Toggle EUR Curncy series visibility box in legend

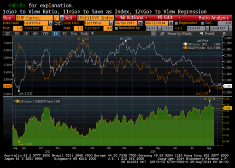click(x=183, y=44)
